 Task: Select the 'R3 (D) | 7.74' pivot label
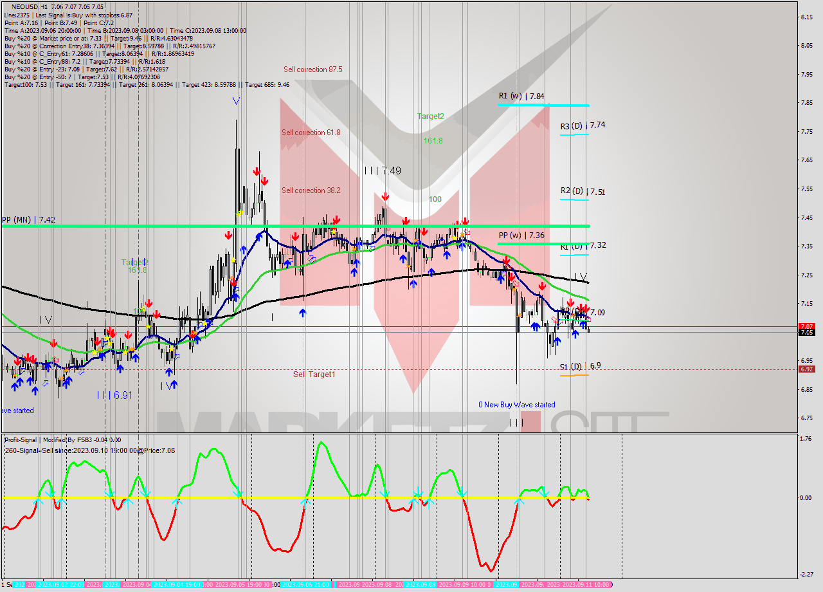click(x=583, y=125)
